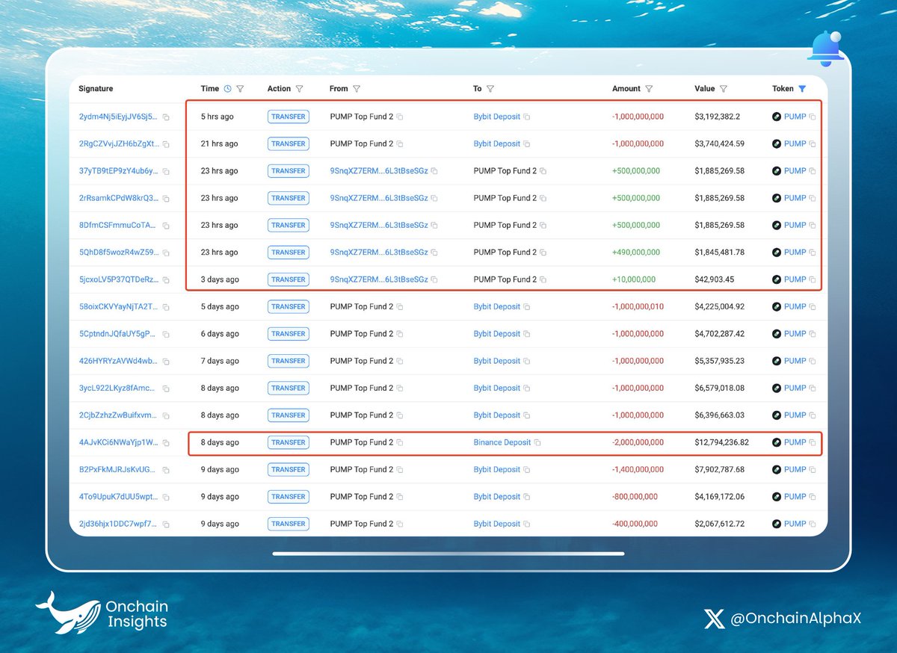897x653 pixels.
Task: Select value $7,902,787.68
Action: [720, 469]
